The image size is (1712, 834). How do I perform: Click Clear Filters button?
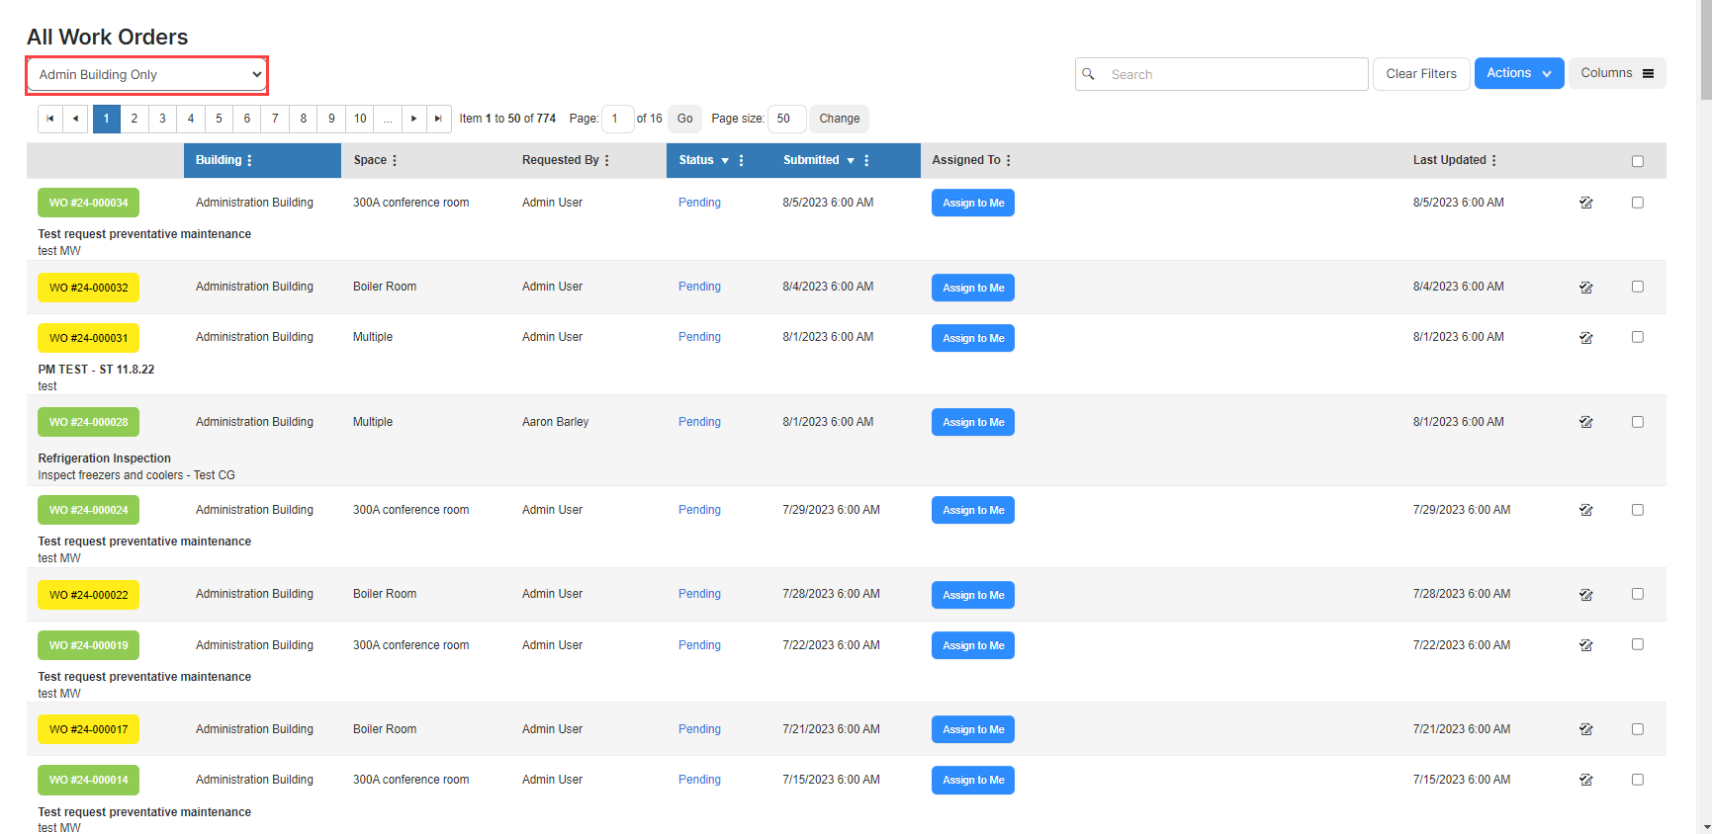point(1421,74)
